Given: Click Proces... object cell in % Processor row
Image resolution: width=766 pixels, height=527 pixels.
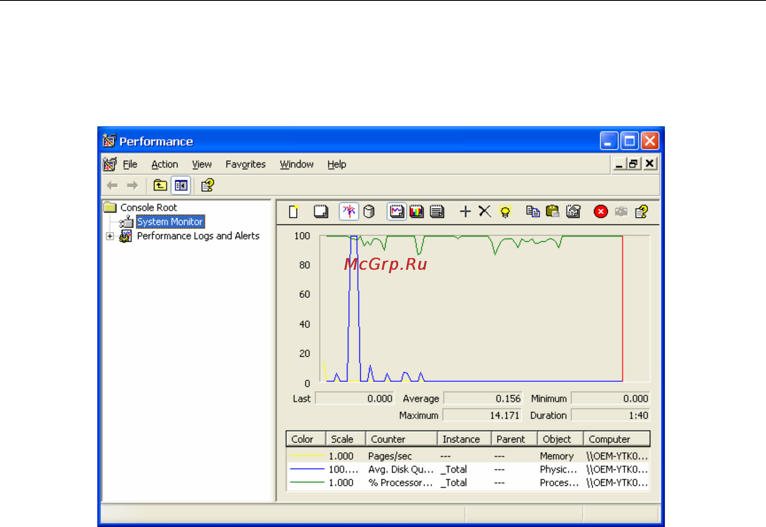Looking at the screenshot, I should 559,483.
